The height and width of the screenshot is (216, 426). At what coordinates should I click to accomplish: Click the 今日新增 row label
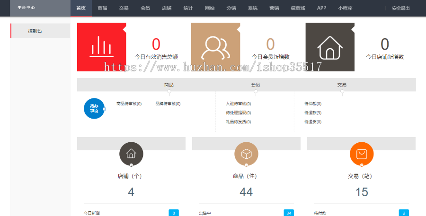pyautogui.click(x=91, y=213)
